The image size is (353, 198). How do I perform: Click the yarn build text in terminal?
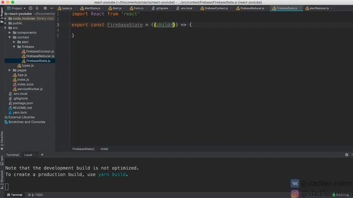click(x=112, y=174)
